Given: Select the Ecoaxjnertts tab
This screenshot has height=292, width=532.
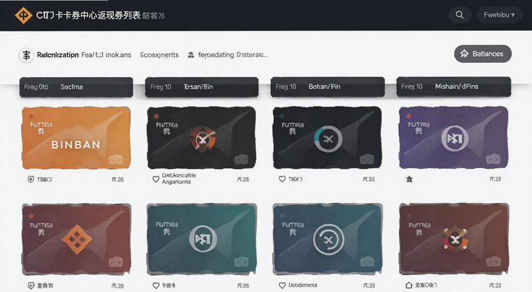Looking at the screenshot, I should pyautogui.click(x=159, y=55).
